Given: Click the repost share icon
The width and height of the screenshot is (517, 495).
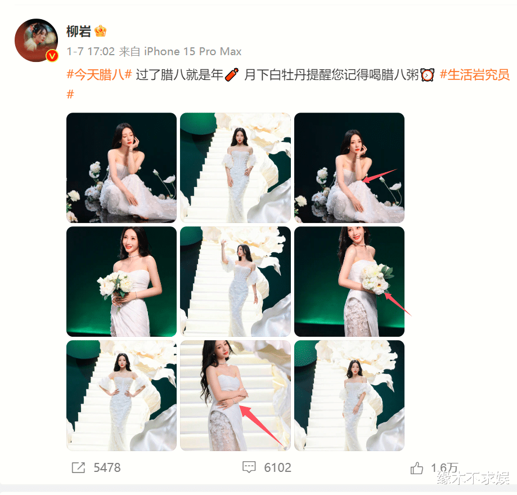Looking at the screenshot, I should click(78, 467).
